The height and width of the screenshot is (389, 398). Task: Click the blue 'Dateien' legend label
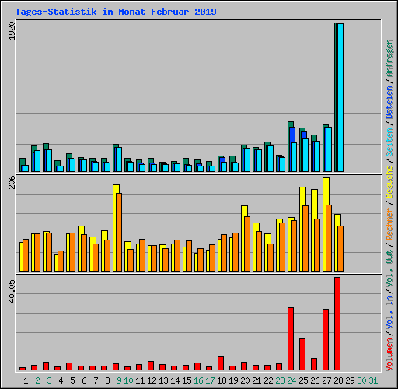click(x=389, y=103)
